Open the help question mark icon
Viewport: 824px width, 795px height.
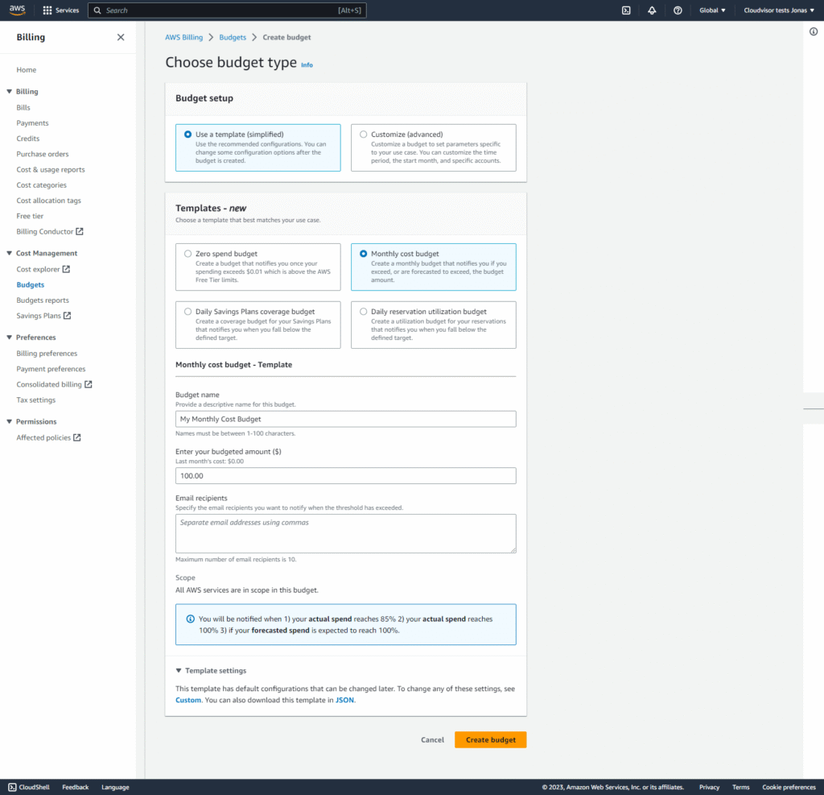point(678,10)
